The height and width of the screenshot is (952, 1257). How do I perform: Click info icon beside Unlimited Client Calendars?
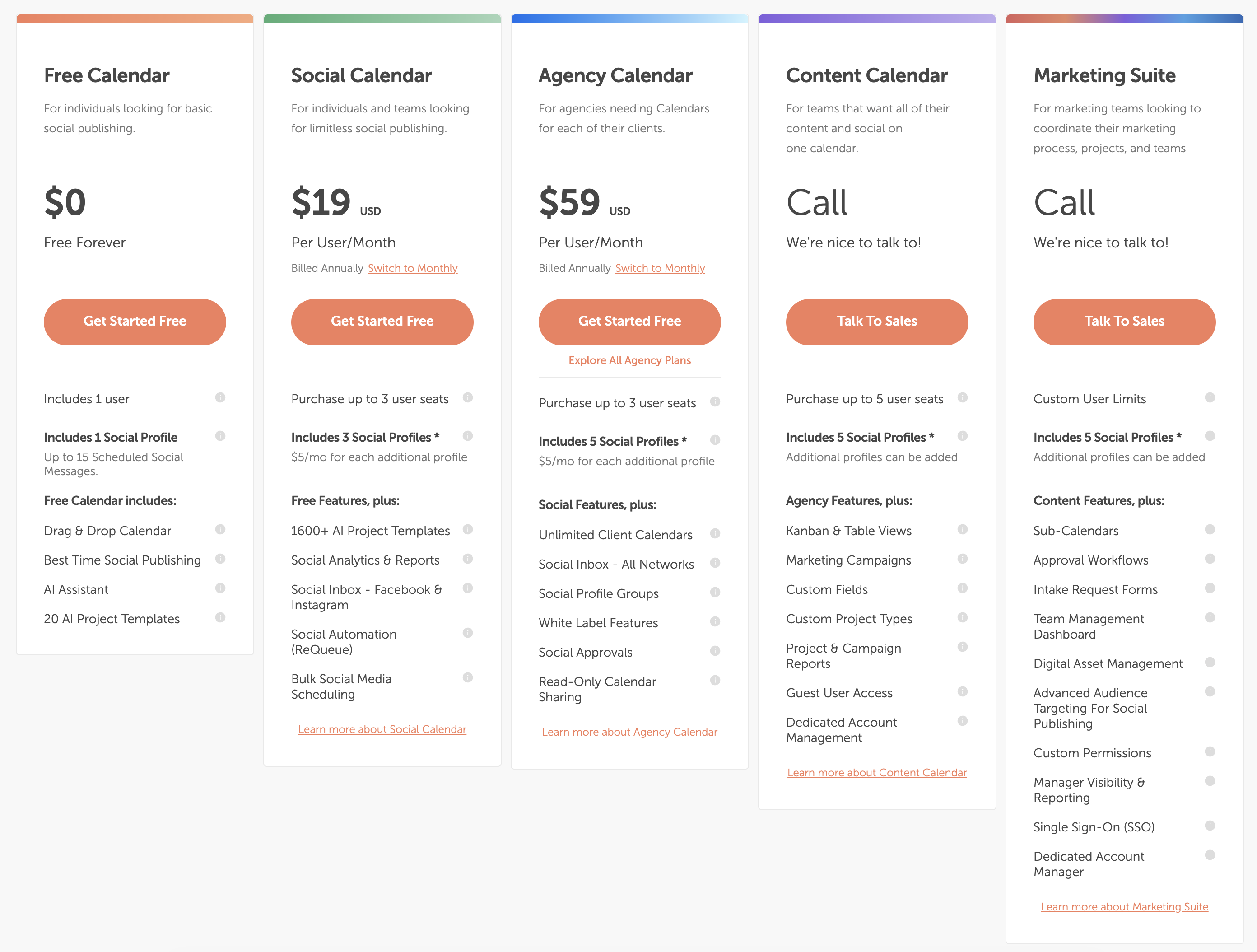click(716, 534)
